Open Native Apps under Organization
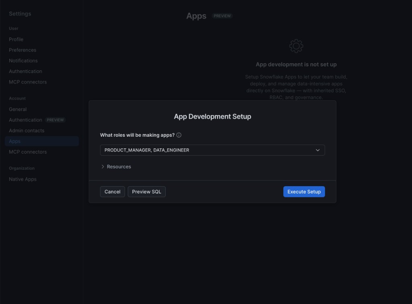This screenshot has width=412, height=304. [23, 179]
